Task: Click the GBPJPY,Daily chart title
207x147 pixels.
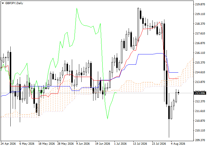Action: (14, 3)
